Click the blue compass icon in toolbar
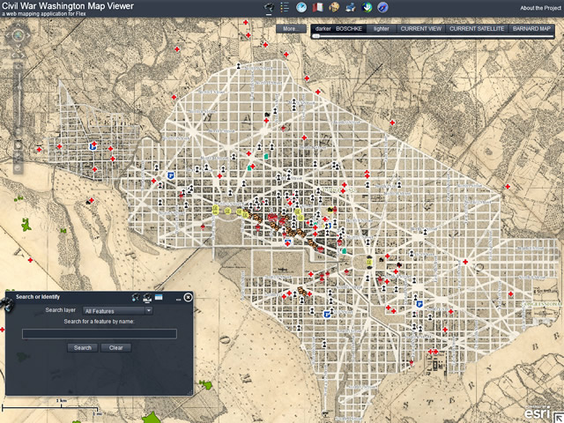This screenshot has width=564, height=423. click(x=382, y=7)
